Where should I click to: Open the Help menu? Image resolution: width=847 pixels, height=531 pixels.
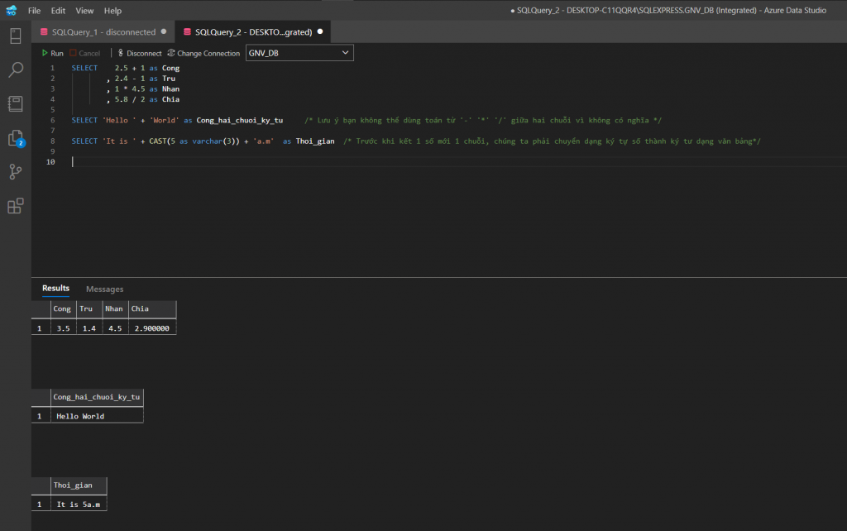tap(113, 11)
